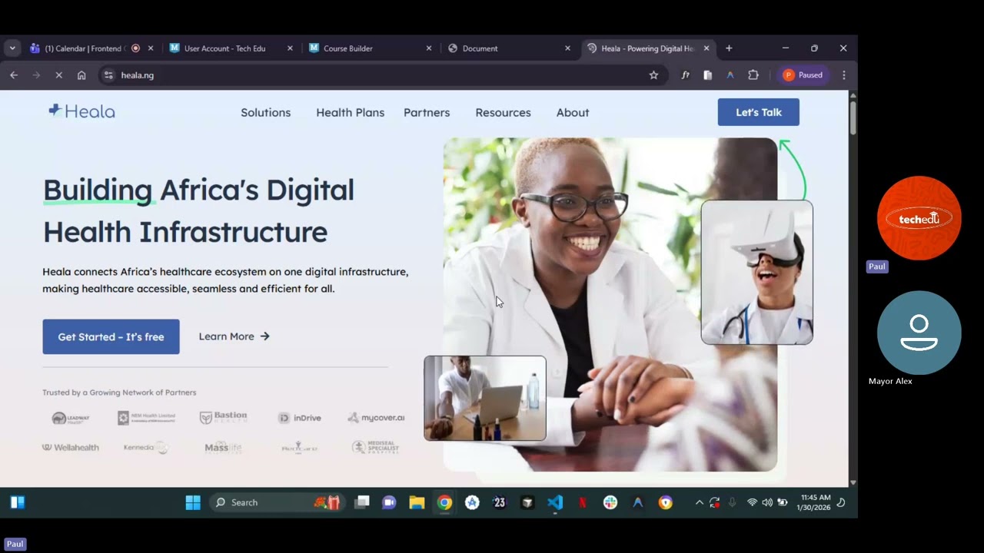
Task: Switch to Google Chrome on the taskbar
Action: pyautogui.click(x=444, y=502)
